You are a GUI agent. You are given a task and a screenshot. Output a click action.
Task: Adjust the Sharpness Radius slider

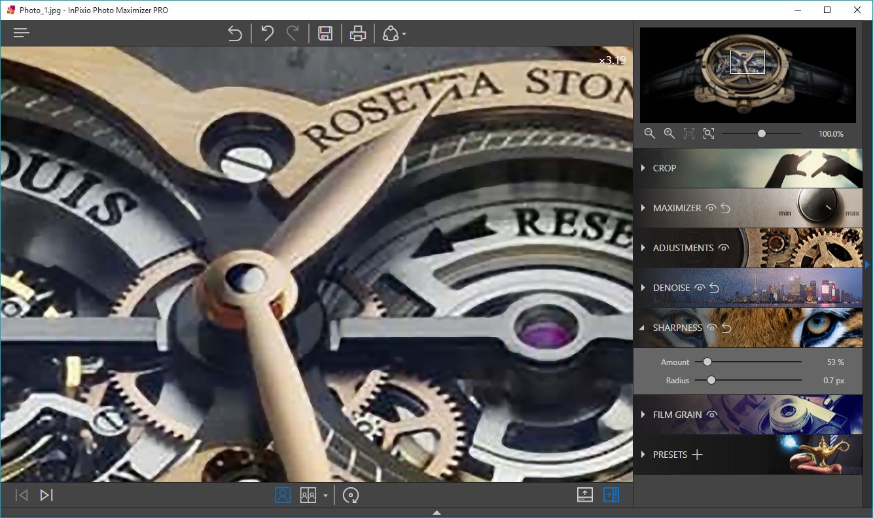click(748, 380)
